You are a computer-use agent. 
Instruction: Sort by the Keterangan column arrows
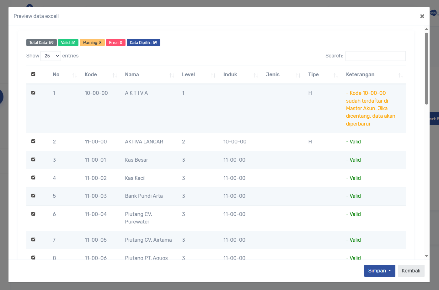pyautogui.click(x=400, y=75)
